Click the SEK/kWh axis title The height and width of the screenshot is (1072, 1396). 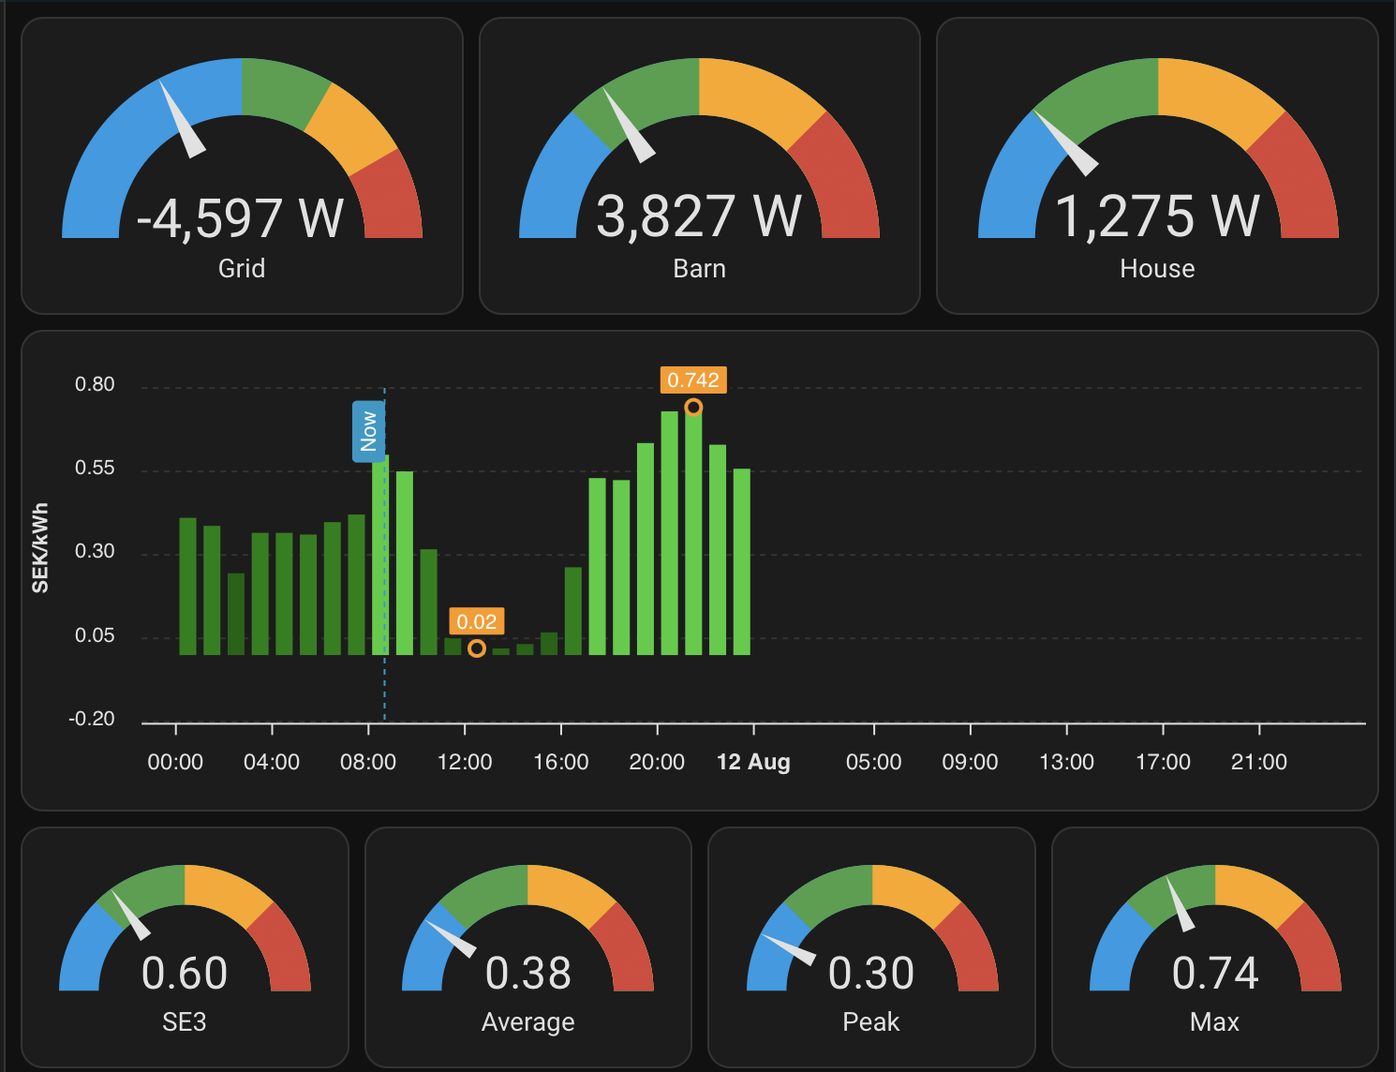[x=40, y=548]
